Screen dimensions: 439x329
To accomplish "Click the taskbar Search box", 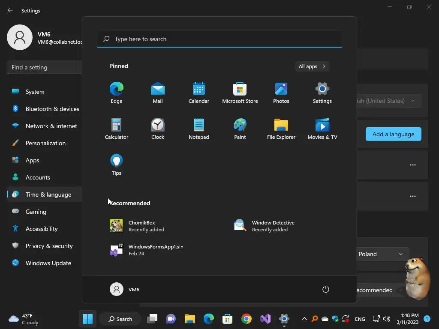I will coord(120,319).
